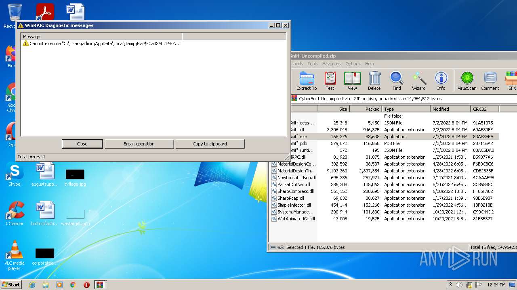Open the Favorites menu in WinRAR

click(x=332, y=64)
